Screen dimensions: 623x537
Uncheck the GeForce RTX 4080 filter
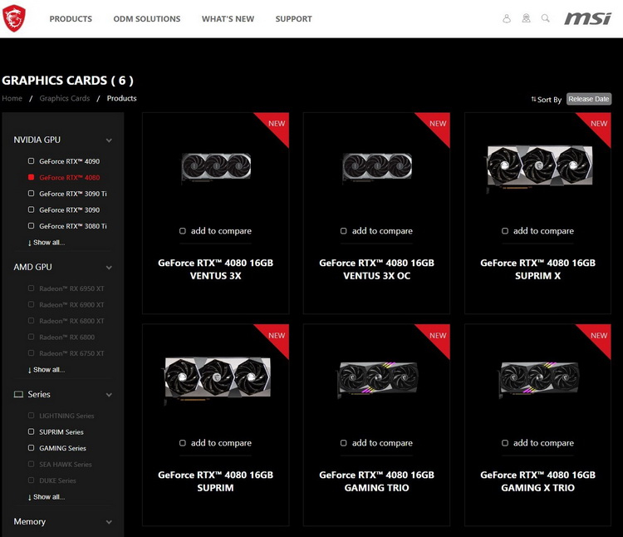click(x=32, y=177)
